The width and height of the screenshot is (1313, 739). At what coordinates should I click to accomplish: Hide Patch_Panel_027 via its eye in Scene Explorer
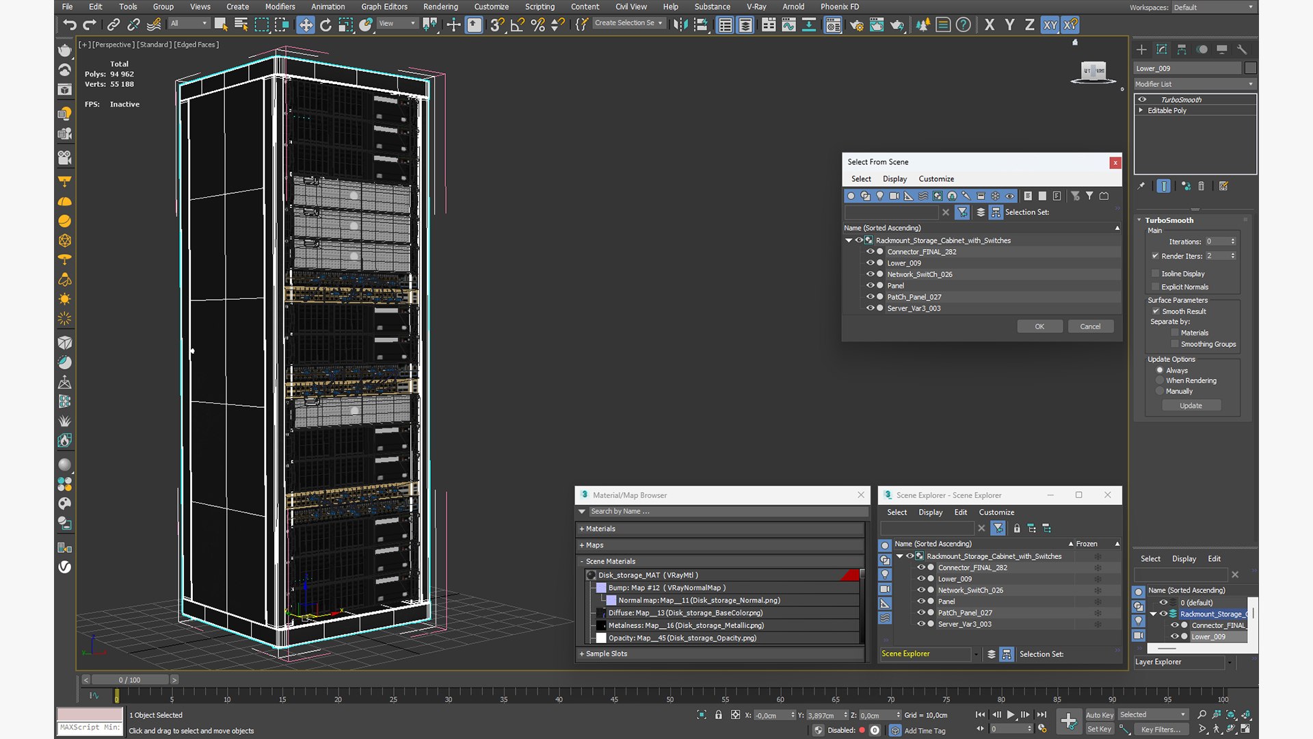click(x=921, y=613)
